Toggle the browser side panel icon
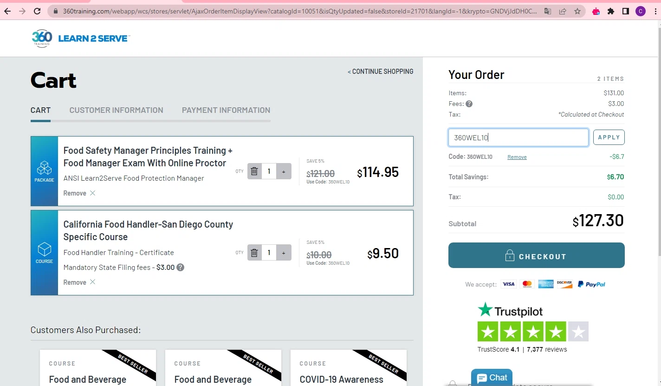Image resolution: width=661 pixels, height=386 pixels. coord(626,11)
